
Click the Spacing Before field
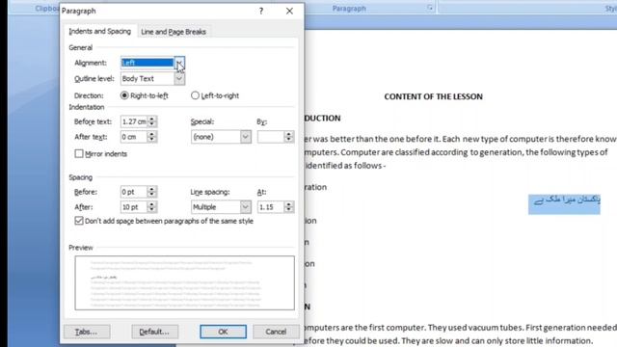(x=134, y=192)
